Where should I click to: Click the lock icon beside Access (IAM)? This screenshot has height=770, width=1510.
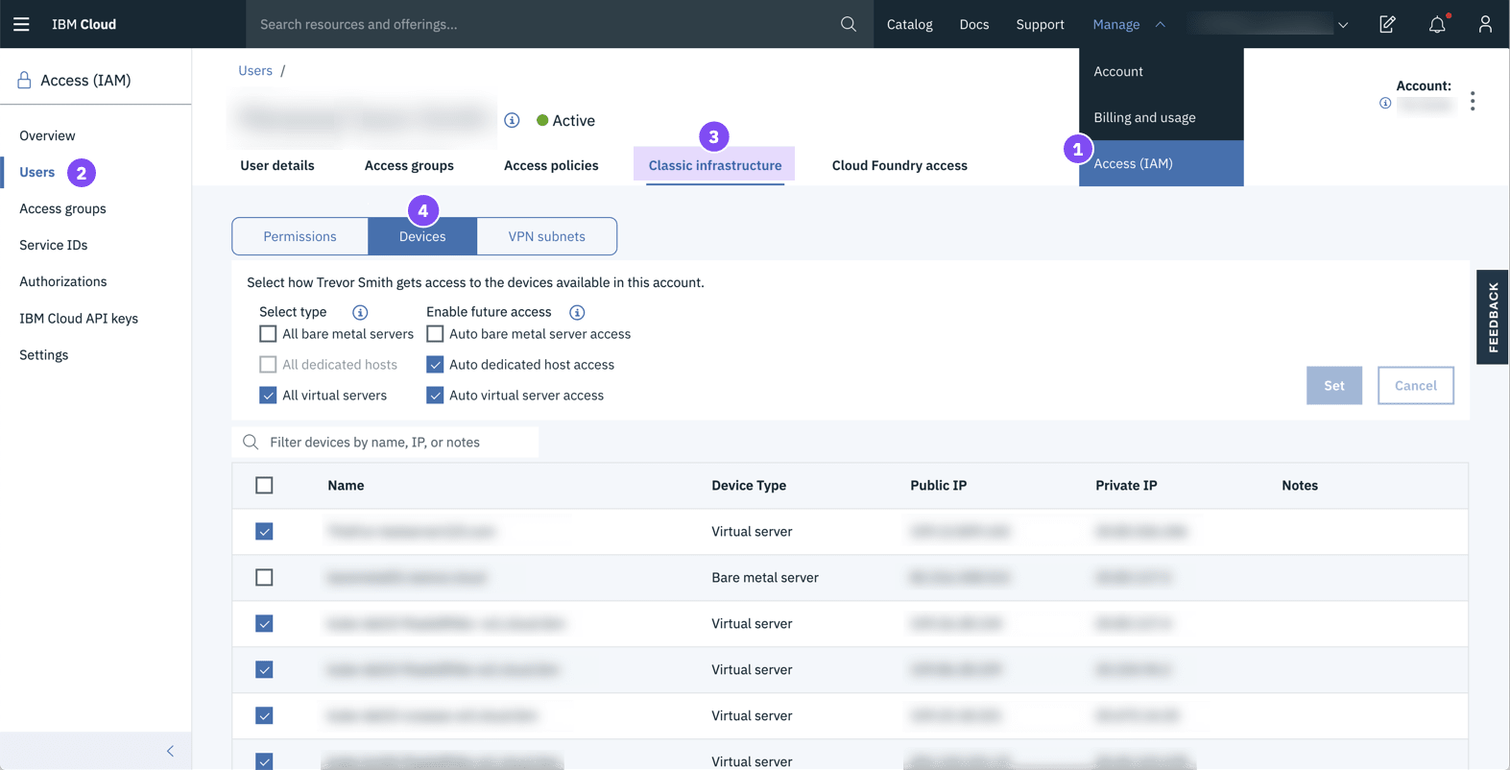24,80
